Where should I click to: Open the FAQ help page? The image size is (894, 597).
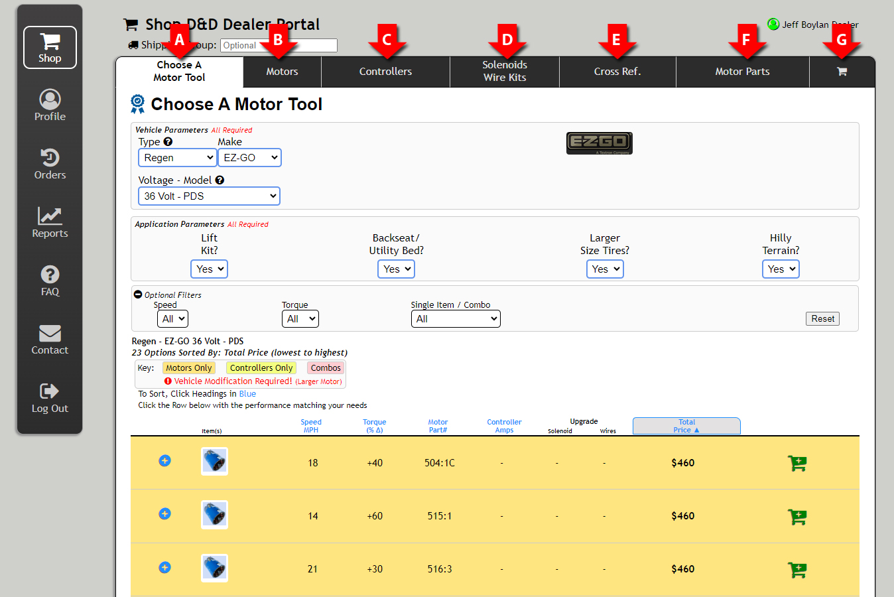tap(50, 281)
